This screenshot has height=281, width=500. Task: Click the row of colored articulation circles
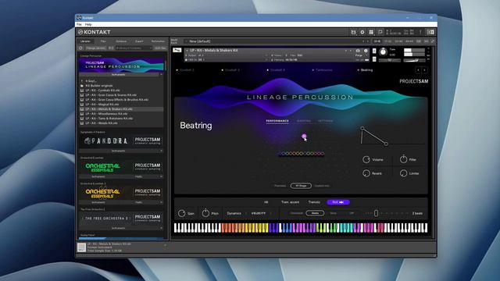click(x=301, y=154)
